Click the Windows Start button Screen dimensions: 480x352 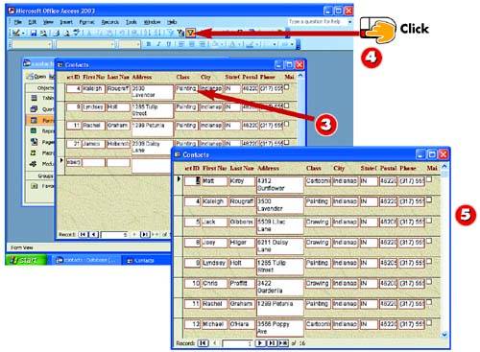click(26, 260)
